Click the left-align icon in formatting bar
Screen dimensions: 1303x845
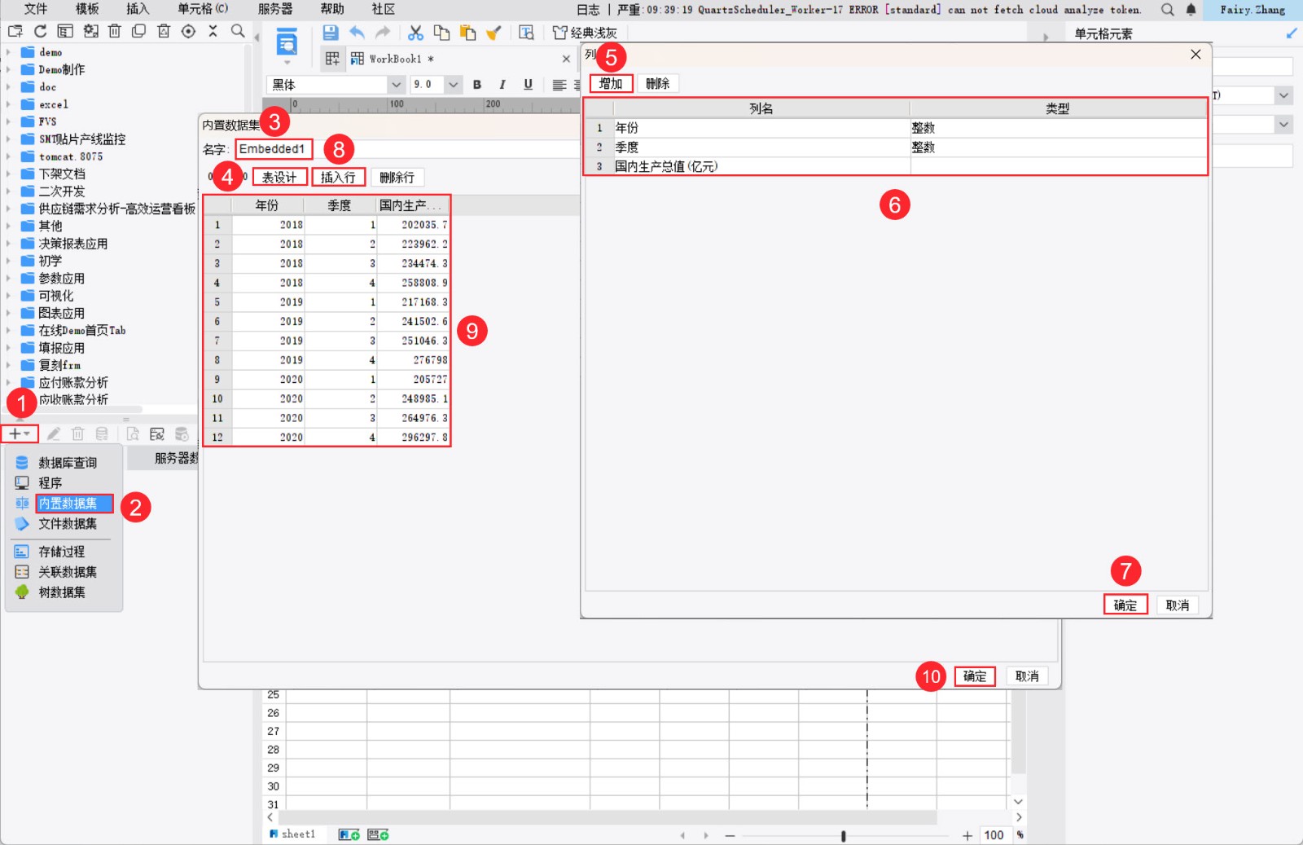point(559,85)
